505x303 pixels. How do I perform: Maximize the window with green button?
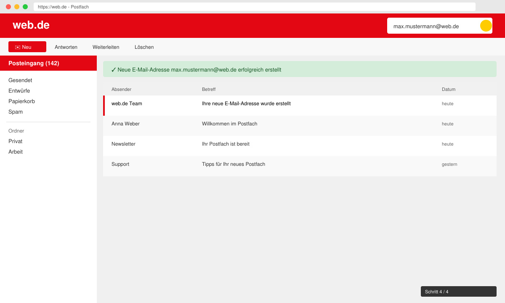(25, 7)
